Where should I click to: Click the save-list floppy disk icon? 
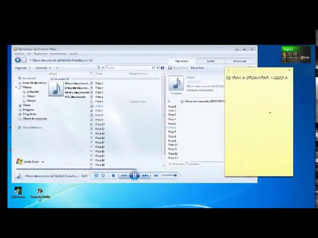170,67
